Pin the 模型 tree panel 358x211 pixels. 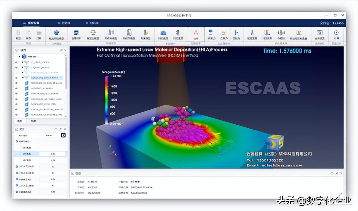tap(61, 50)
